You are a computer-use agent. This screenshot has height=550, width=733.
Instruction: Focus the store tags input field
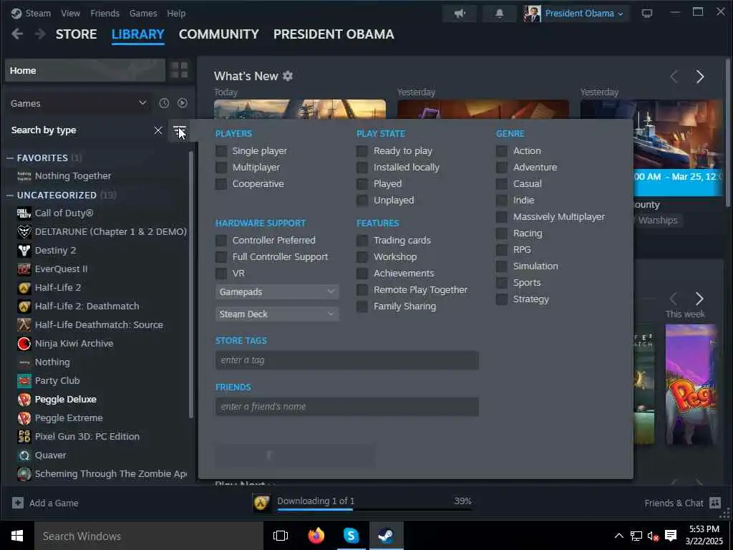tap(347, 361)
